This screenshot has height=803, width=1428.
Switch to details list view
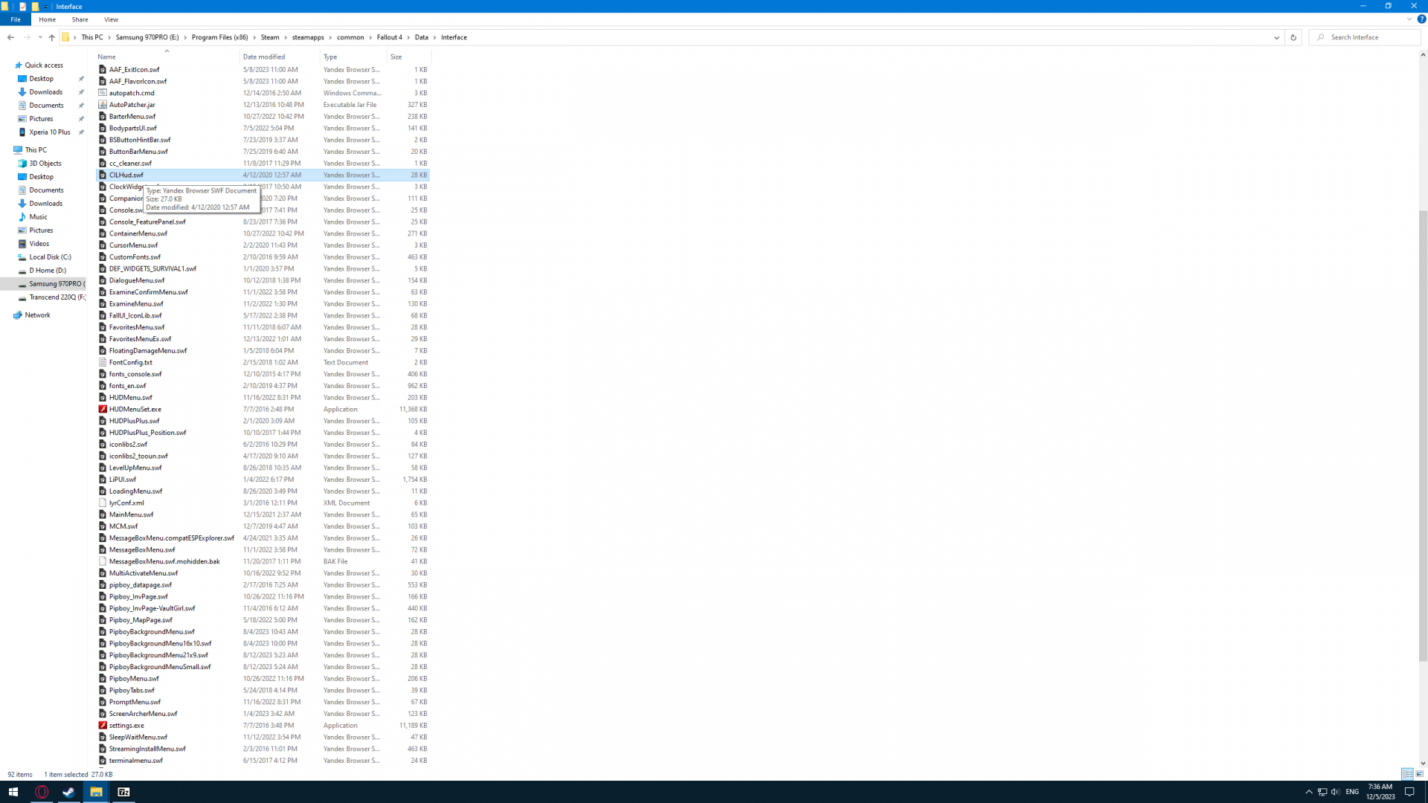pos(1407,774)
